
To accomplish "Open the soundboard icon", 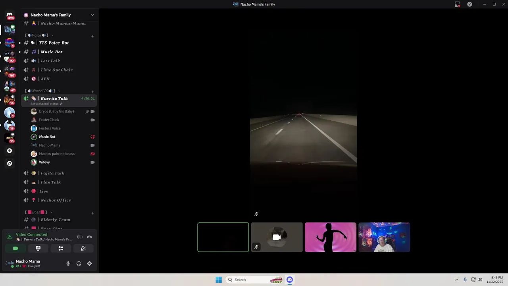I will click(83, 248).
